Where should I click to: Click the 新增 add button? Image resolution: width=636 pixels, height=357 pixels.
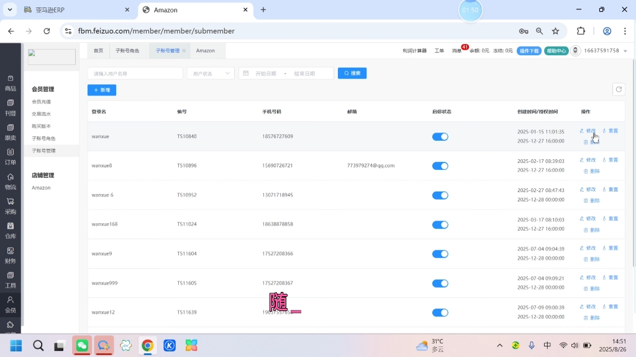(x=102, y=90)
